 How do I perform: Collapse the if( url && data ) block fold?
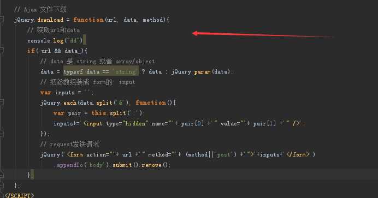point(2,51)
